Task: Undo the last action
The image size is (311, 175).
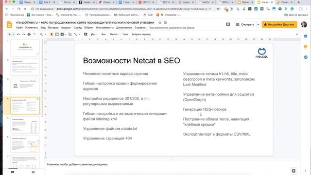Action: pos(18,35)
